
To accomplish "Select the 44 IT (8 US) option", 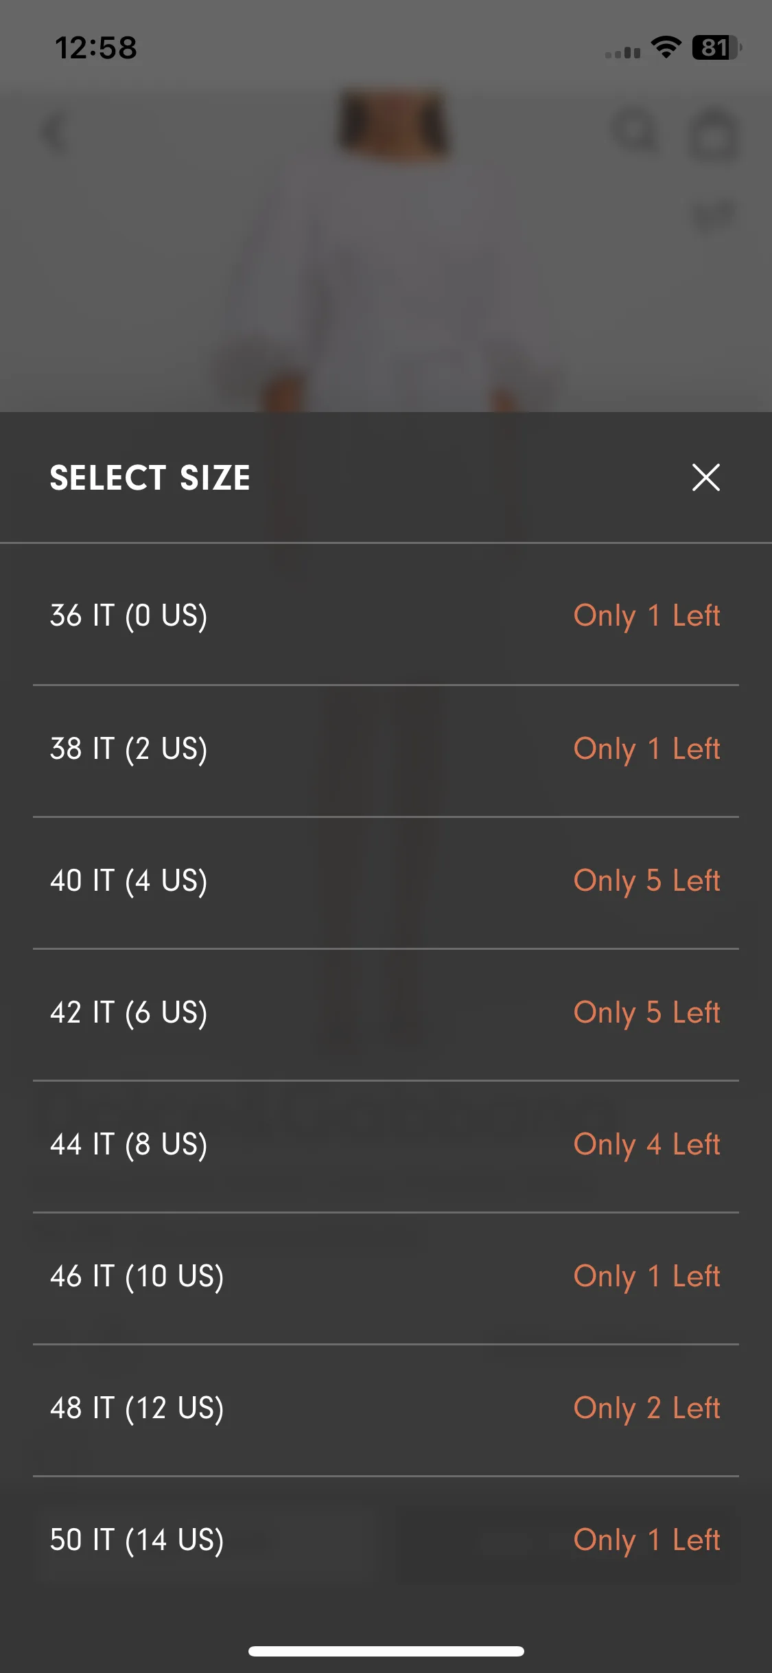I will coord(386,1145).
